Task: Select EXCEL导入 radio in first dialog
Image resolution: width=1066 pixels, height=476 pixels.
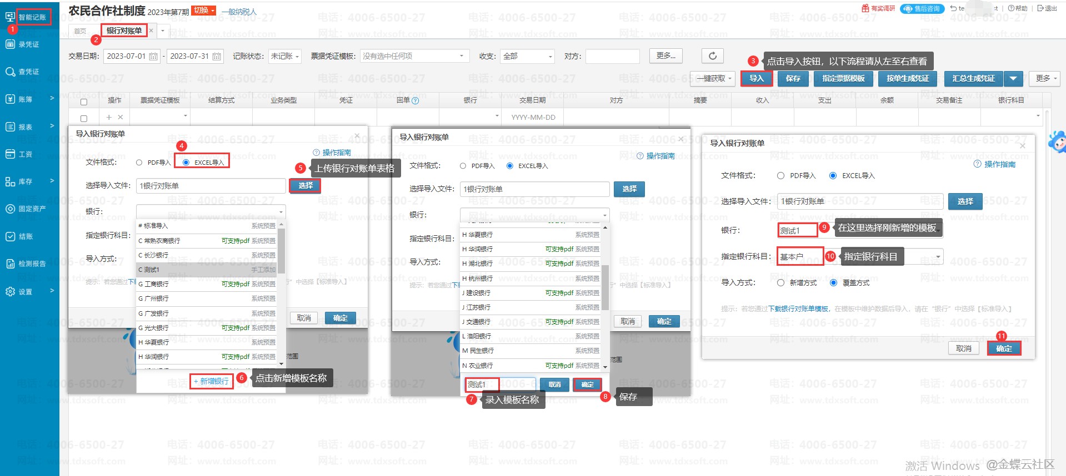Action: pos(186,163)
